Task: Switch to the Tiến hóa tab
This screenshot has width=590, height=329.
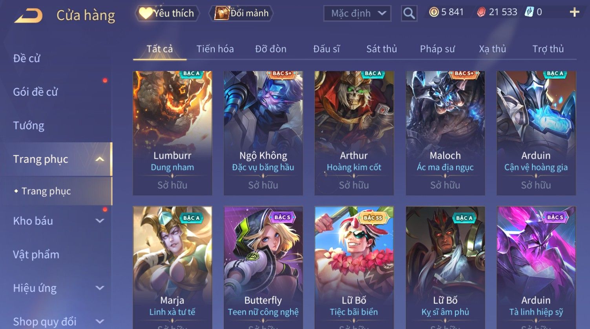Action: click(x=215, y=49)
